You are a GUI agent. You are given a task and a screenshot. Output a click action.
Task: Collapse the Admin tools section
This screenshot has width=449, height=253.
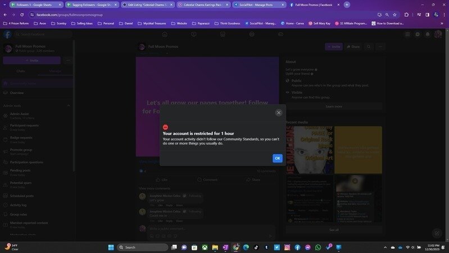point(69,105)
